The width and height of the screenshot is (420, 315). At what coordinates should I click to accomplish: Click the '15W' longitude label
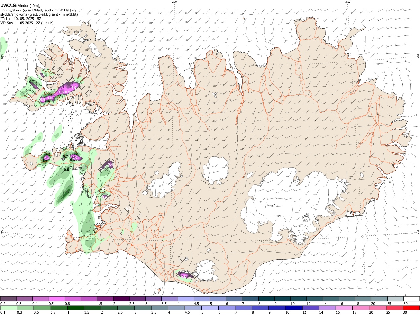tap(347, 2)
